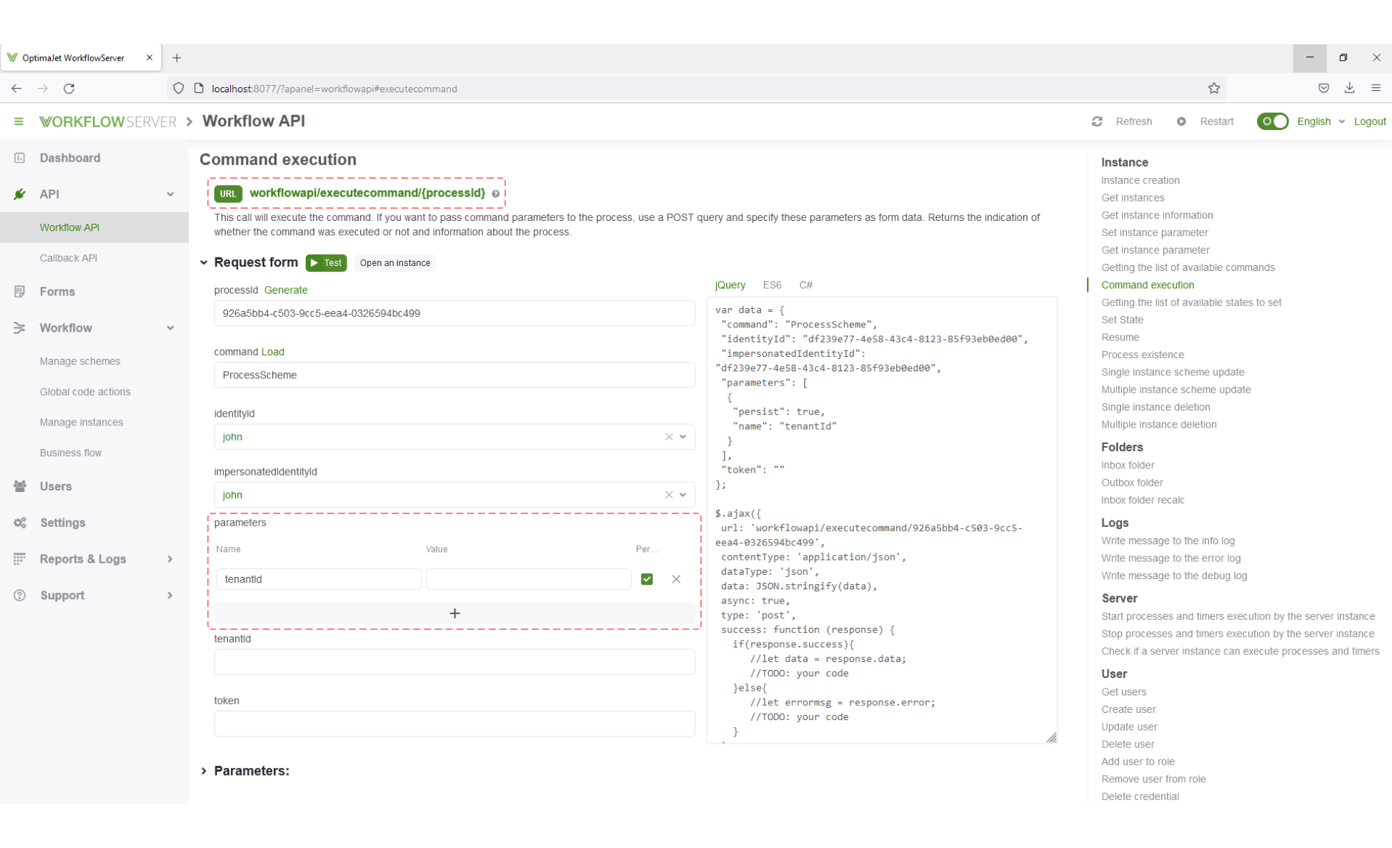Select the ES6 tab in code panel
The width and height of the screenshot is (1392, 848).
(772, 285)
